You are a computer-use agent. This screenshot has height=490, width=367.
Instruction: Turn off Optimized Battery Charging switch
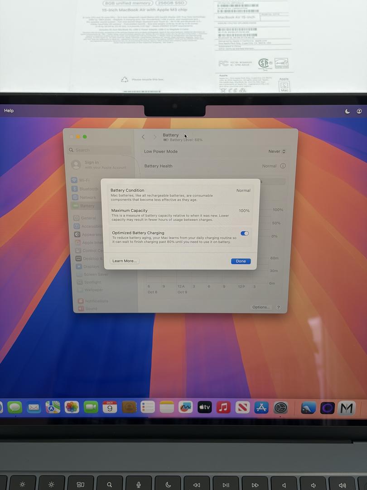(245, 233)
